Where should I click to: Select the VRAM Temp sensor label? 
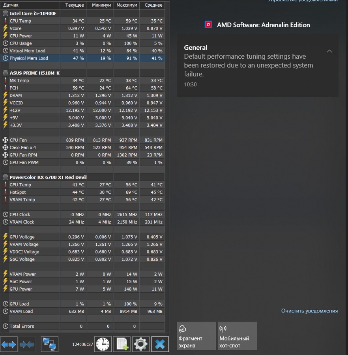tap(22, 200)
